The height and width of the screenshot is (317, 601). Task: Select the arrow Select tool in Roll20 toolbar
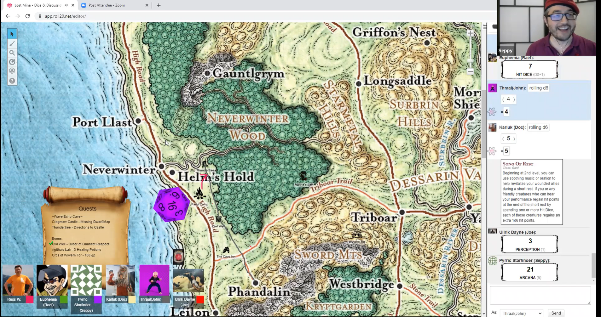point(12,34)
